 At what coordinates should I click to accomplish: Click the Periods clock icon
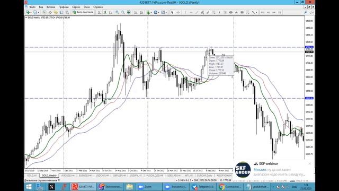click(x=155, y=12)
